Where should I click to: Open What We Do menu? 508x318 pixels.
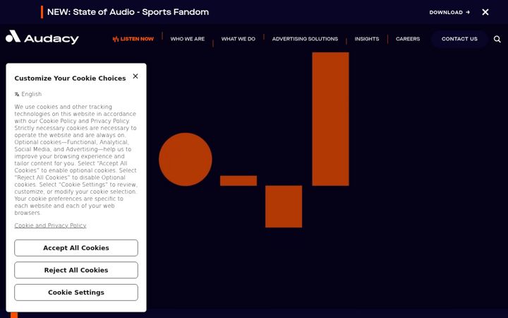point(238,39)
